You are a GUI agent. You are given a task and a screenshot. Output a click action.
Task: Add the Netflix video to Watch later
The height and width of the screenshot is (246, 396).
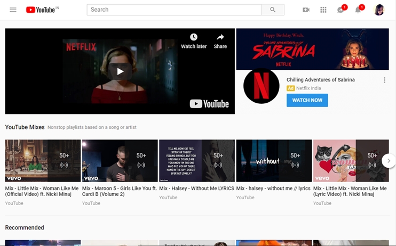pos(194,41)
